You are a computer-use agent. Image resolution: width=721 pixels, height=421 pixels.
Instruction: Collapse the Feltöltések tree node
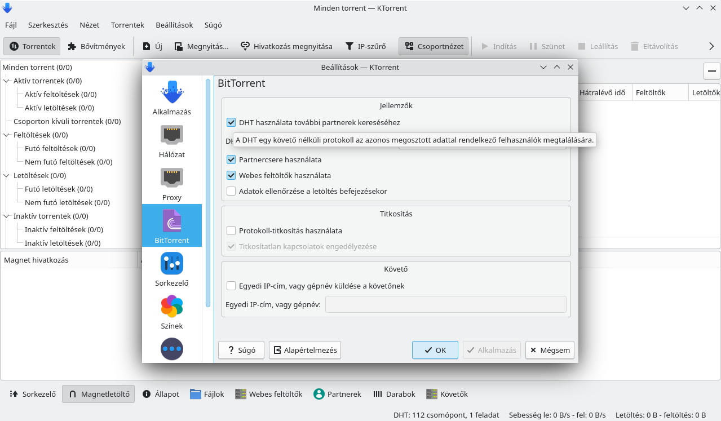(x=7, y=135)
